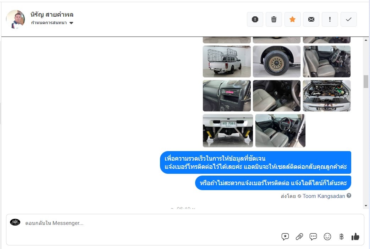Open the กำหนดการสนทนา dropdown
The image size is (370, 249).
pyautogui.click(x=52, y=23)
